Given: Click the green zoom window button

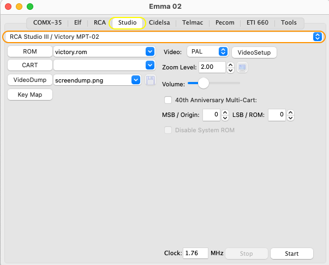Looking at the screenshot, I should tap(30, 7).
